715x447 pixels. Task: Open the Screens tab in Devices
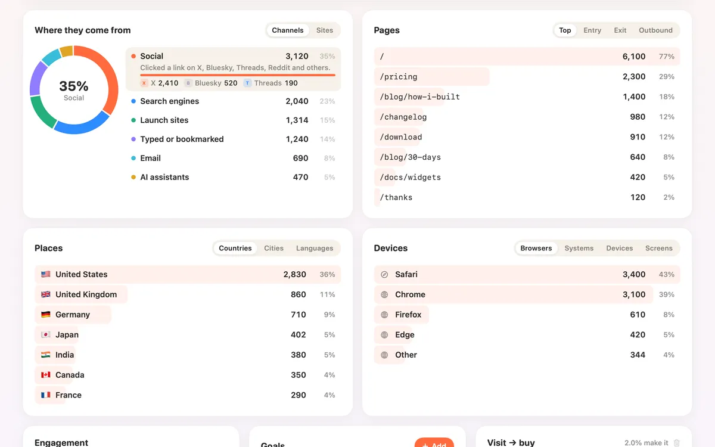pyautogui.click(x=659, y=249)
